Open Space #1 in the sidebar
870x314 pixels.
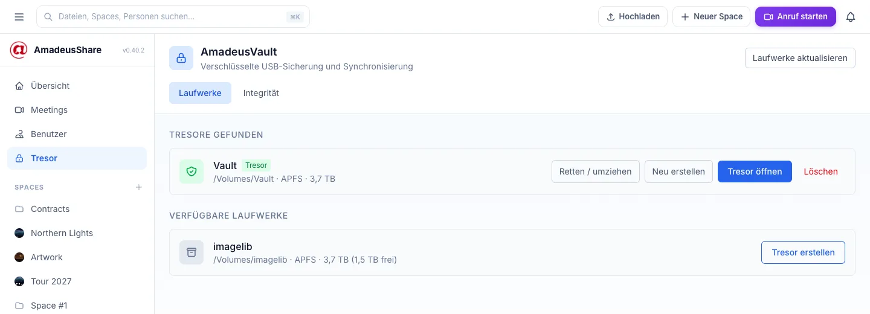coord(77,306)
